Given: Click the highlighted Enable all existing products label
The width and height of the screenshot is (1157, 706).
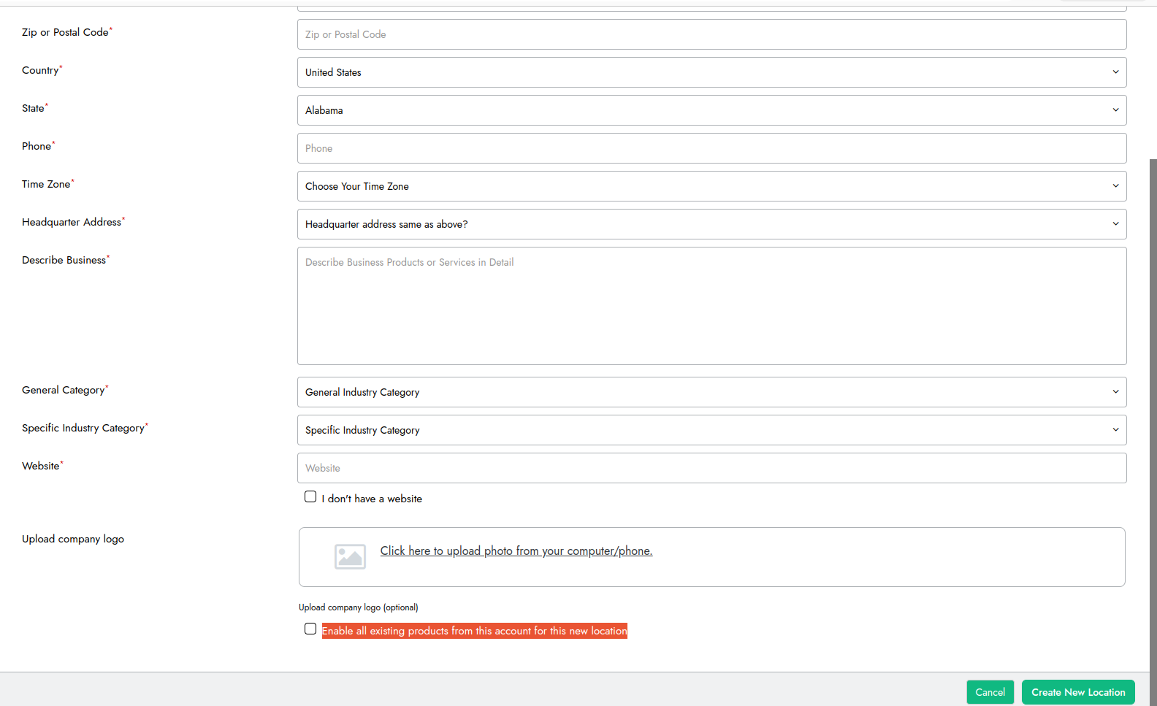Looking at the screenshot, I should pos(474,631).
